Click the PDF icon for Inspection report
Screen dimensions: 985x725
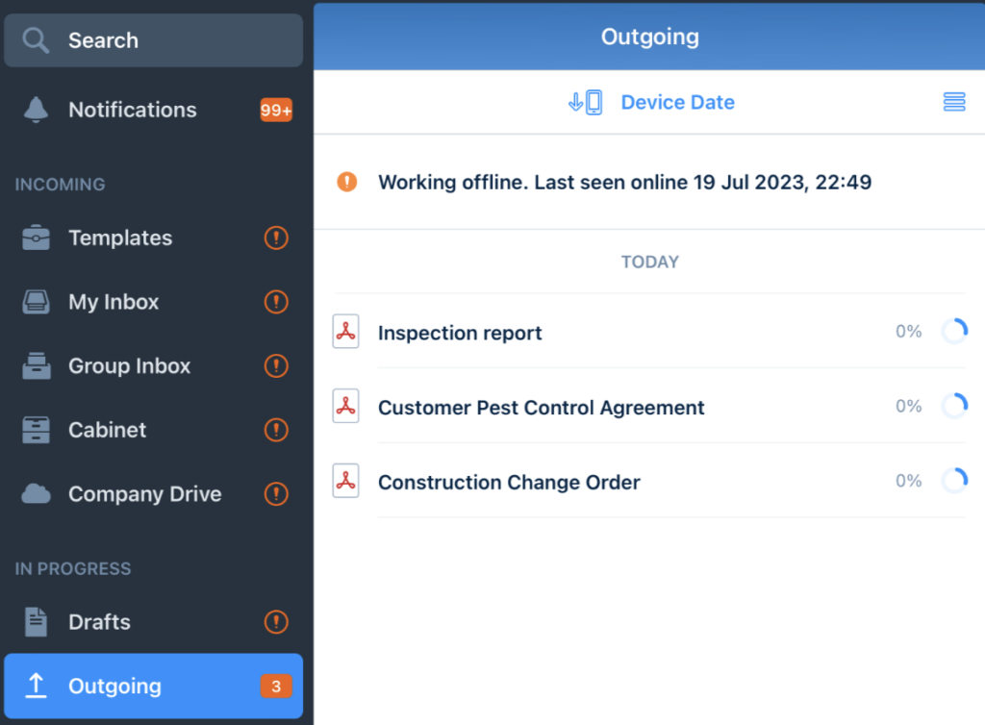click(x=345, y=332)
